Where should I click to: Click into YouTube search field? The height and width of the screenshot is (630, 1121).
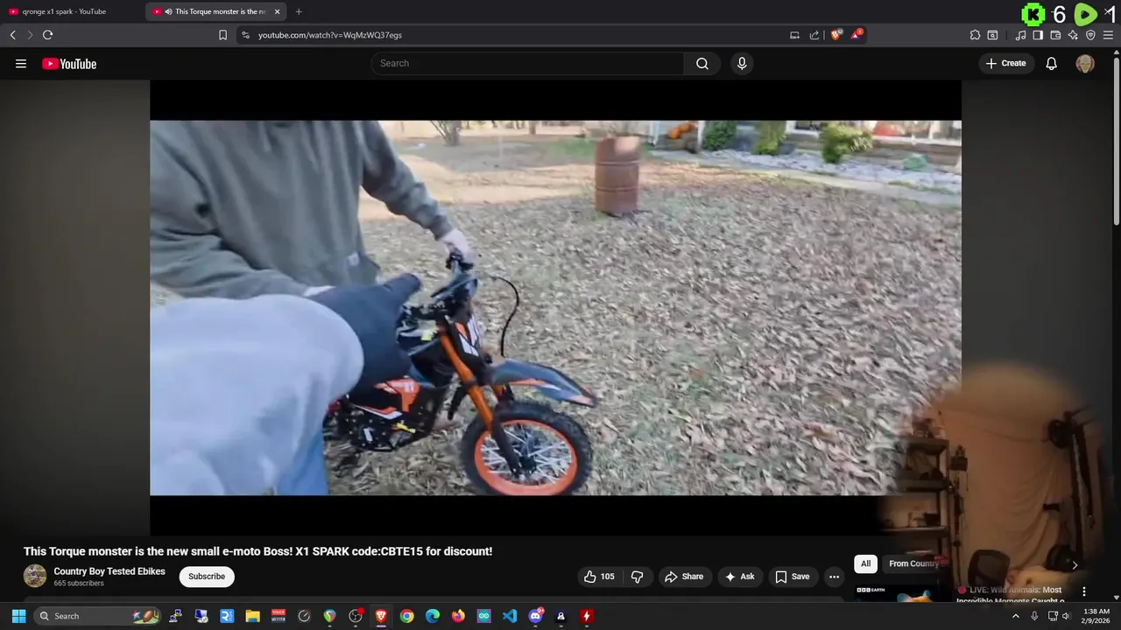tap(527, 63)
